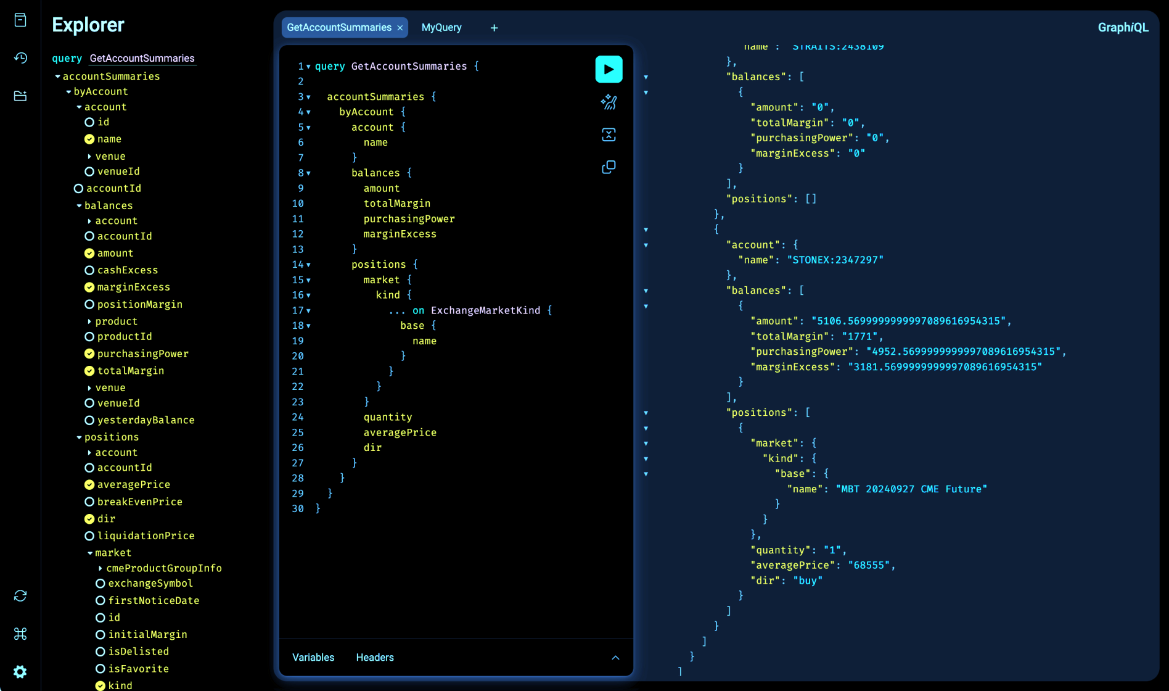Add a new query tab with plus button
Viewport: 1169px width, 691px height.
point(494,27)
